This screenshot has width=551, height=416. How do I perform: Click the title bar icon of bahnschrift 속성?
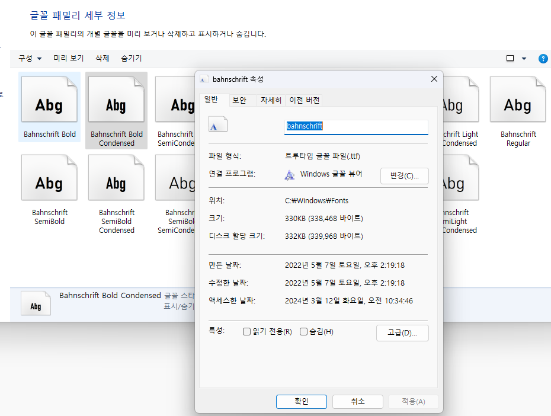click(x=204, y=79)
